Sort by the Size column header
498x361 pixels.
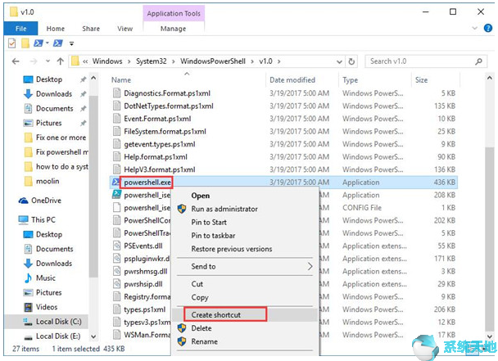click(x=421, y=80)
